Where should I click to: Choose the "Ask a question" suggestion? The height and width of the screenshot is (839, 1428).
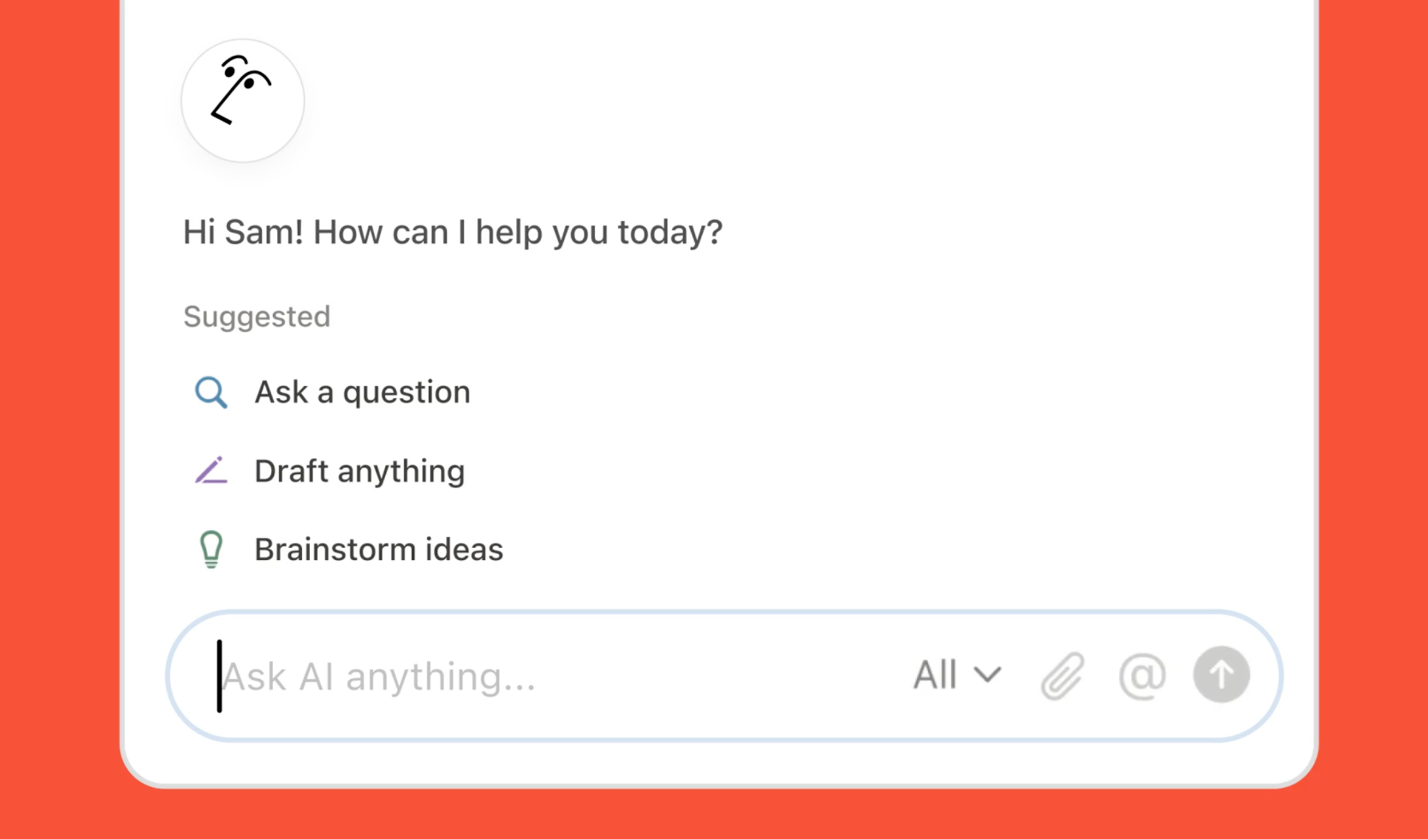[x=333, y=393]
